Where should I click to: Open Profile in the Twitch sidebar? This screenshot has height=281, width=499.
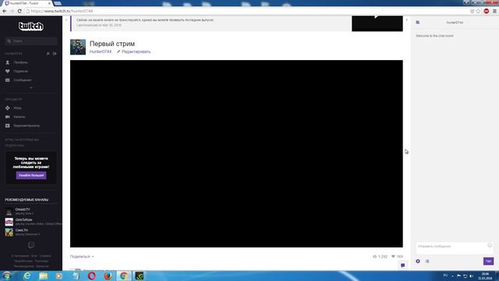21,62
